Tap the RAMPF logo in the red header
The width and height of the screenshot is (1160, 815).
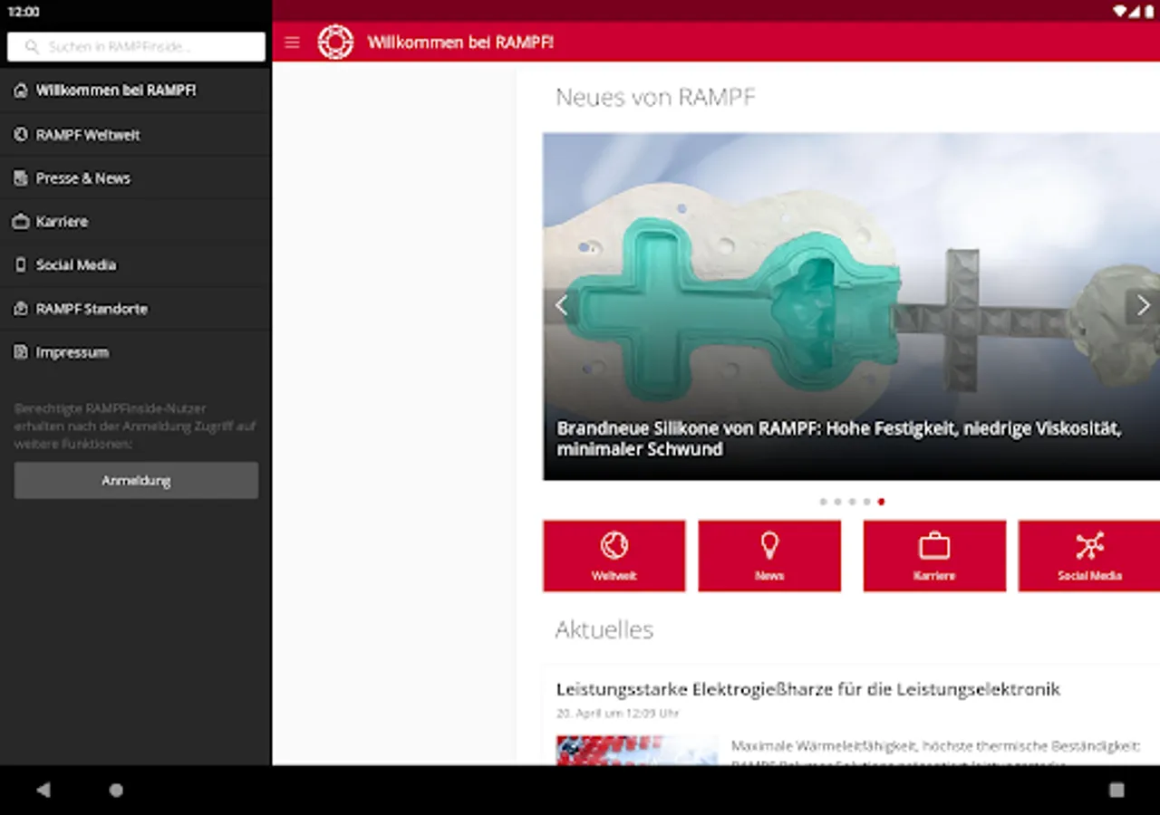pyautogui.click(x=335, y=43)
